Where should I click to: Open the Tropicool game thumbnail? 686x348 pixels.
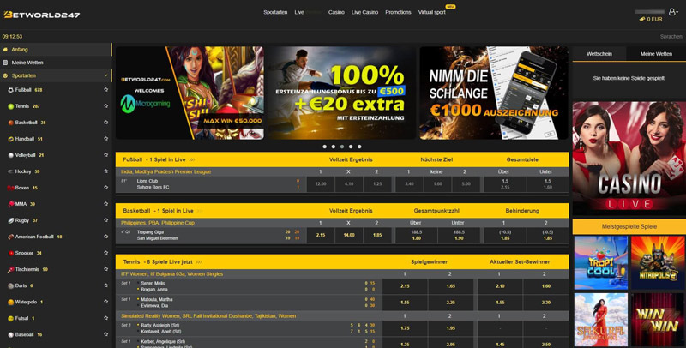pyautogui.click(x=601, y=263)
